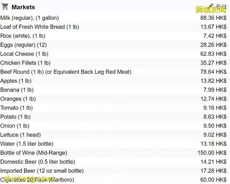The height and width of the screenshot is (184, 230).
Task: Click the Tomato price 9.16 HK$
Action: pos(215,108)
